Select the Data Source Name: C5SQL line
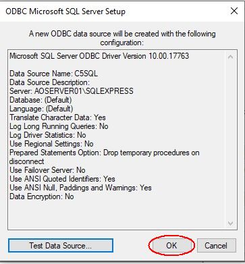The image size is (245, 264). coord(53,74)
